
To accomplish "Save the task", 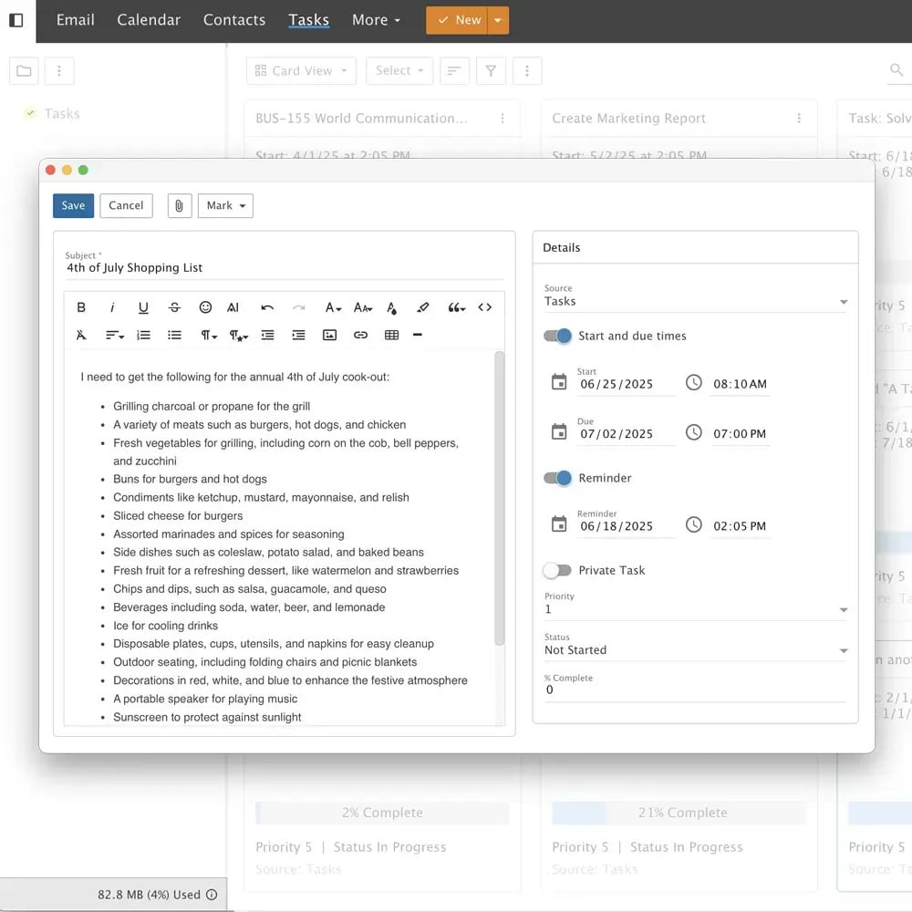I will [73, 206].
